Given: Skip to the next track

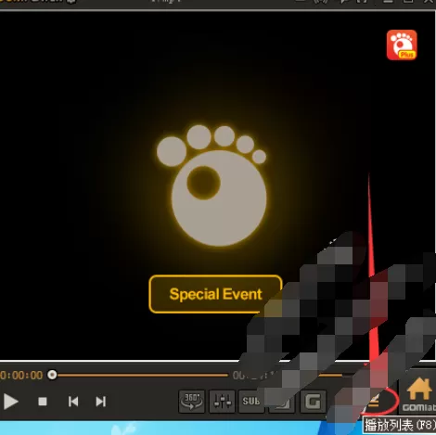Looking at the screenshot, I should pyautogui.click(x=101, y=402).
